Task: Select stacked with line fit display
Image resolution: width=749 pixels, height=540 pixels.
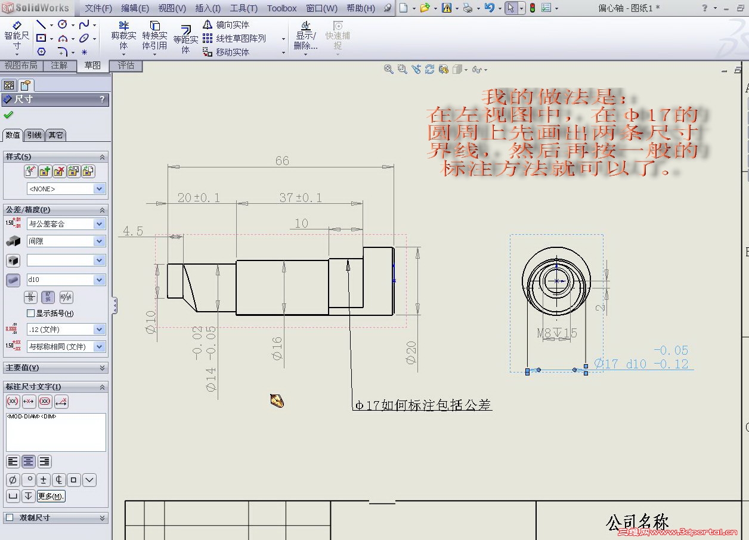Action: 31,297
